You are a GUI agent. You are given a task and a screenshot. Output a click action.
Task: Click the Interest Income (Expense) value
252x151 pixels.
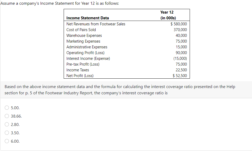[180, 58]
